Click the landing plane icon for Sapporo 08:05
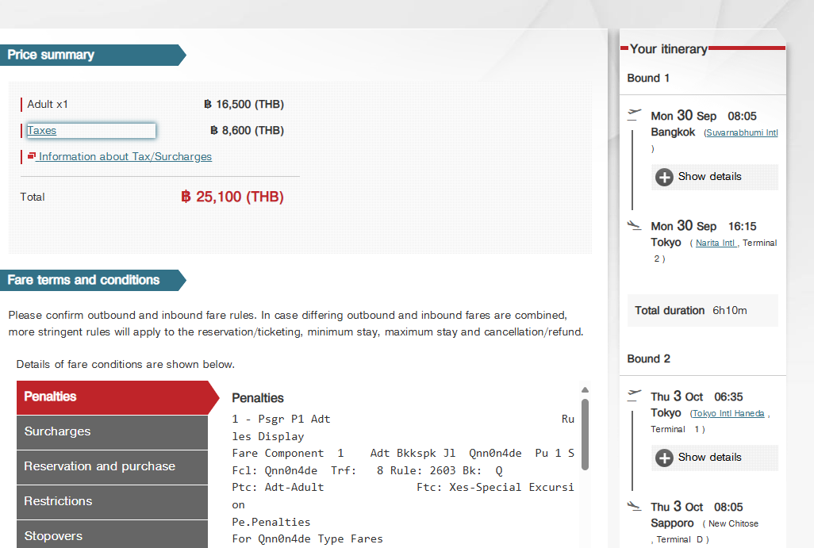The image size is (814, 548). tap(635, 506)
